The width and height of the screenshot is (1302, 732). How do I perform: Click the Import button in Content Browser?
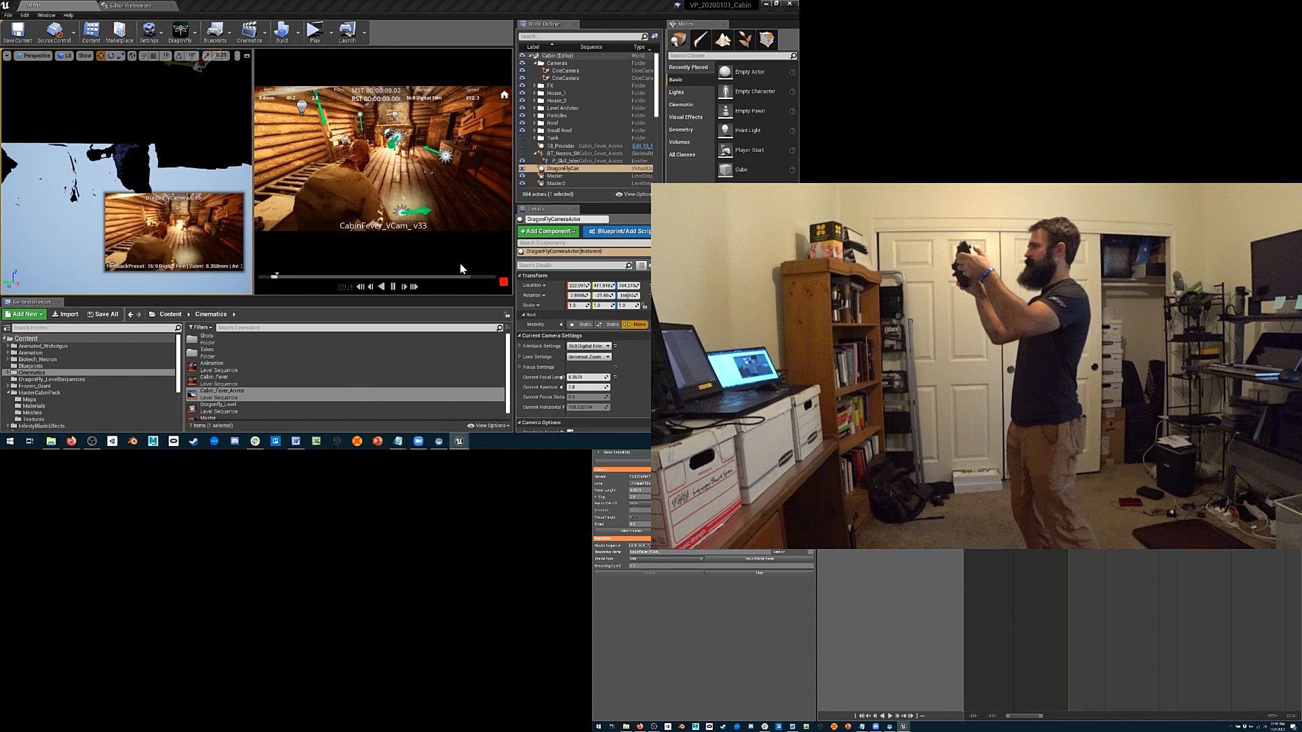(65, 314)
